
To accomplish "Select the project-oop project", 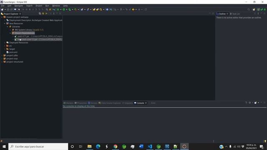I will pos(12,58).
